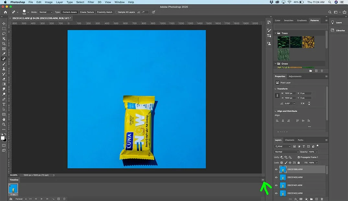
Task: Open frame delay 0 sec. dropdown
Action: click(13, 195)
